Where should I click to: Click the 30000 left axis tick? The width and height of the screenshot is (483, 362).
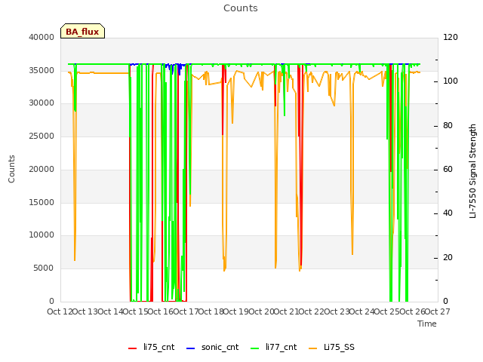coord(42,103)
